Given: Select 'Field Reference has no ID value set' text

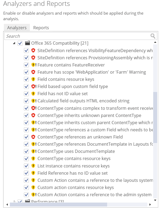Looking at the screenshot, I should (x=72, y=173).
